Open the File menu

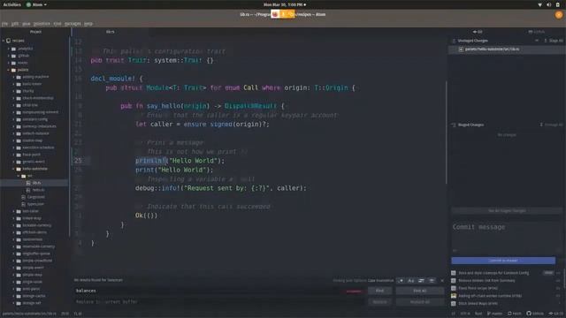pyautogui.click(x=4, y=24)
